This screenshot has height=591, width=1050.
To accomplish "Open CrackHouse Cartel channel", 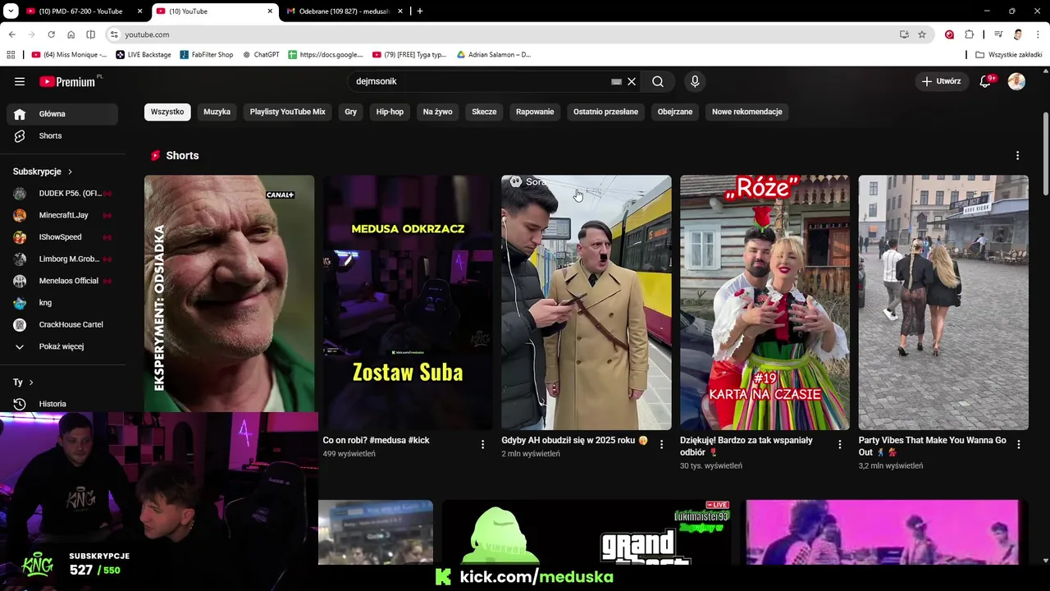I will click(62, 324).
